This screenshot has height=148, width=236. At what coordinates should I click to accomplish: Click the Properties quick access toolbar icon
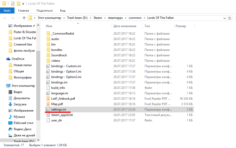(13, 3)
